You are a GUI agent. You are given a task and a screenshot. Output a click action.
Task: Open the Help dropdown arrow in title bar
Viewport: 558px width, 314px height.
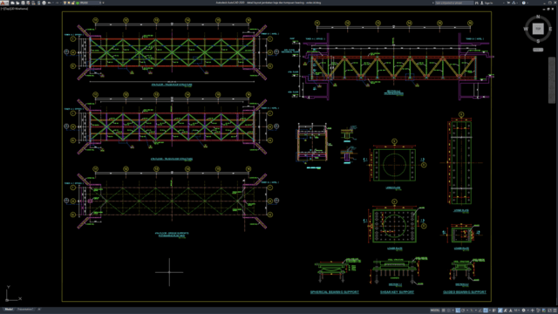[x=527, y=3]
